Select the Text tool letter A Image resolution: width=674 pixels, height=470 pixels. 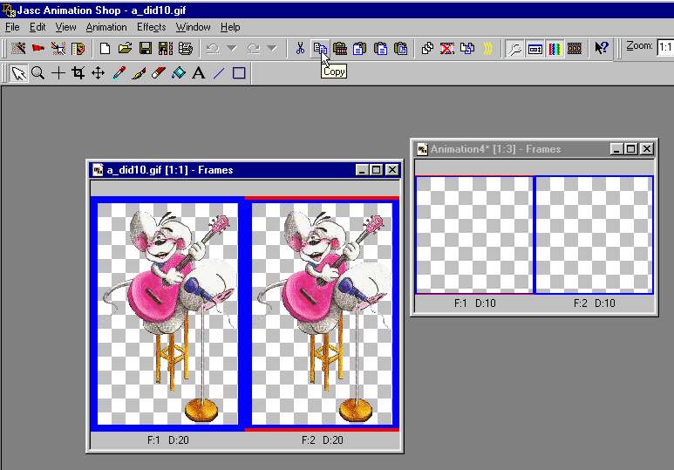[199, 73]
